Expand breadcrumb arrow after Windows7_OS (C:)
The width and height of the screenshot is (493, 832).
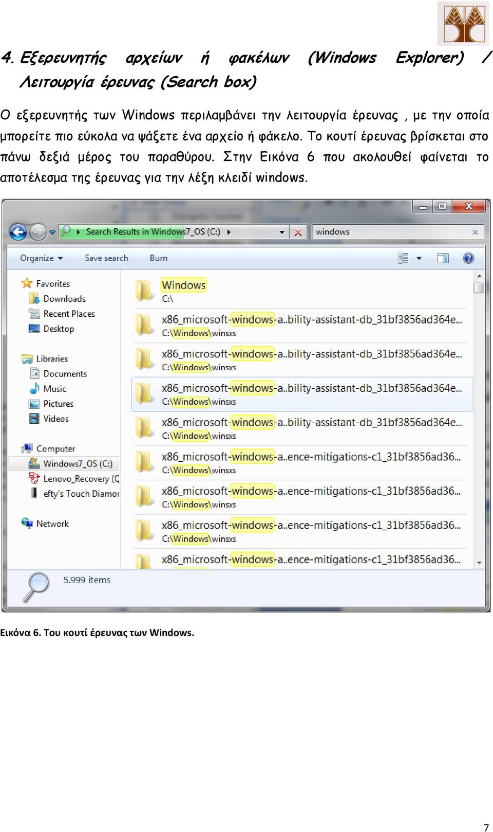pyautogui.click(x=229, y=232)
